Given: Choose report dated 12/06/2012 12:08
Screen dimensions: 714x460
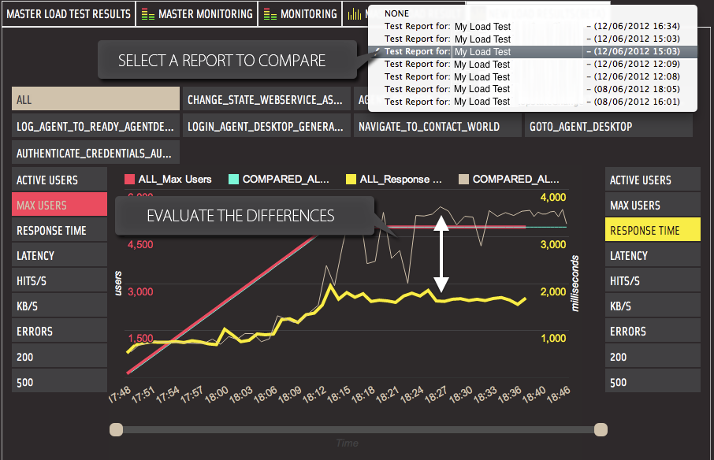Looking at the screenshot, I should [x=532, y=76].
